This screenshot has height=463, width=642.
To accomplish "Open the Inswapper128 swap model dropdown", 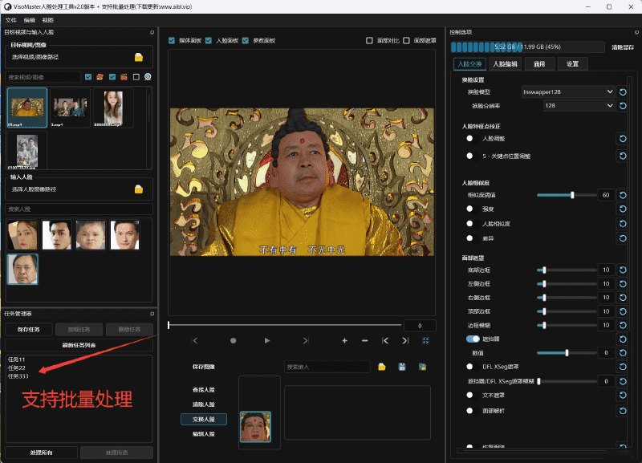I will [568, 92].
